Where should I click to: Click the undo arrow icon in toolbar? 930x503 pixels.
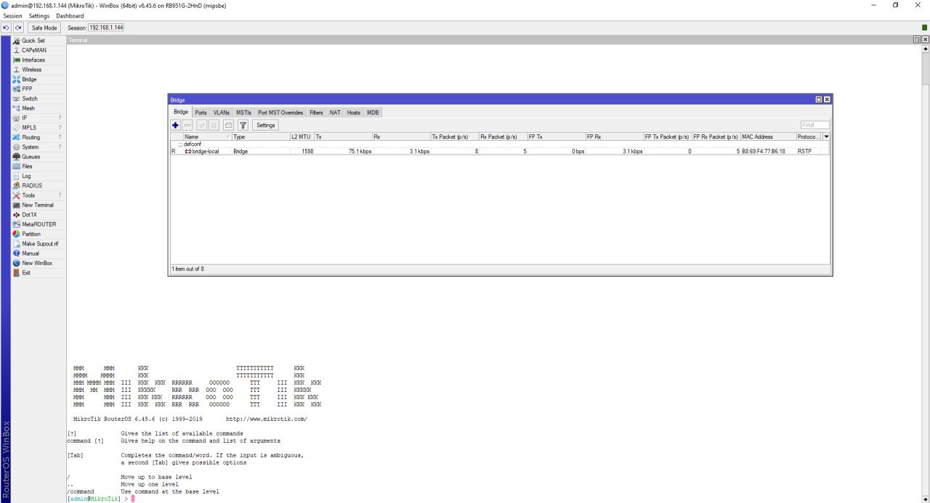(x=6, y=28)
